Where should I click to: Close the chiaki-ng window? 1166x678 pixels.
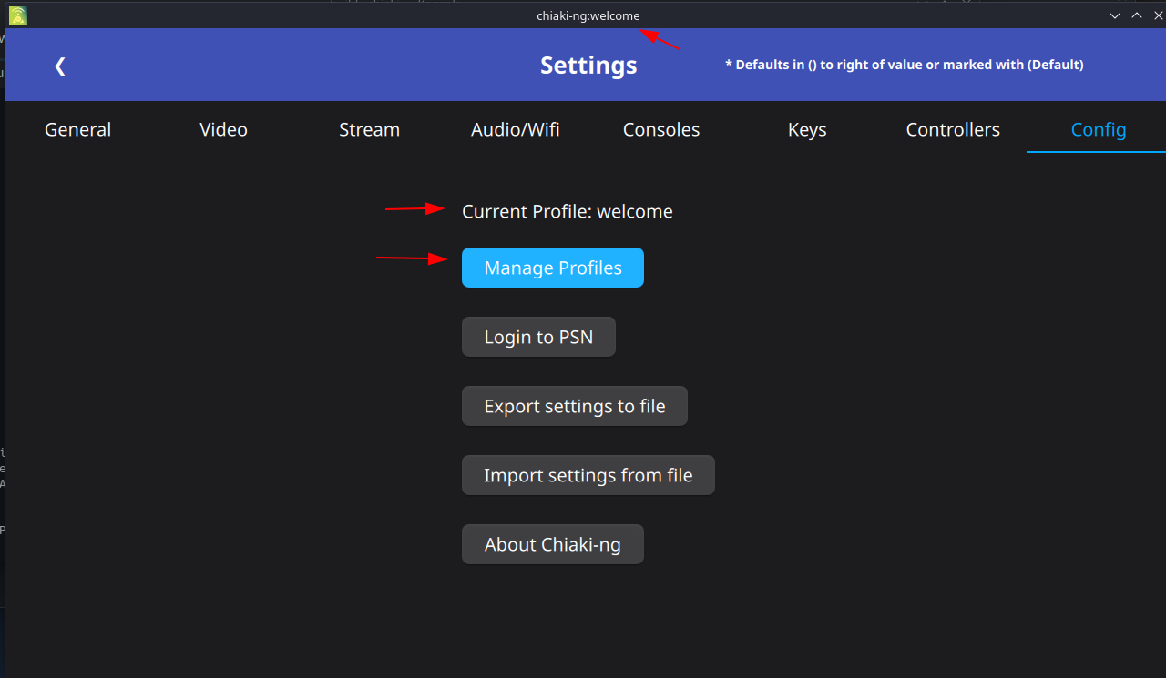pyautogui.click(x=1157, y=15)
